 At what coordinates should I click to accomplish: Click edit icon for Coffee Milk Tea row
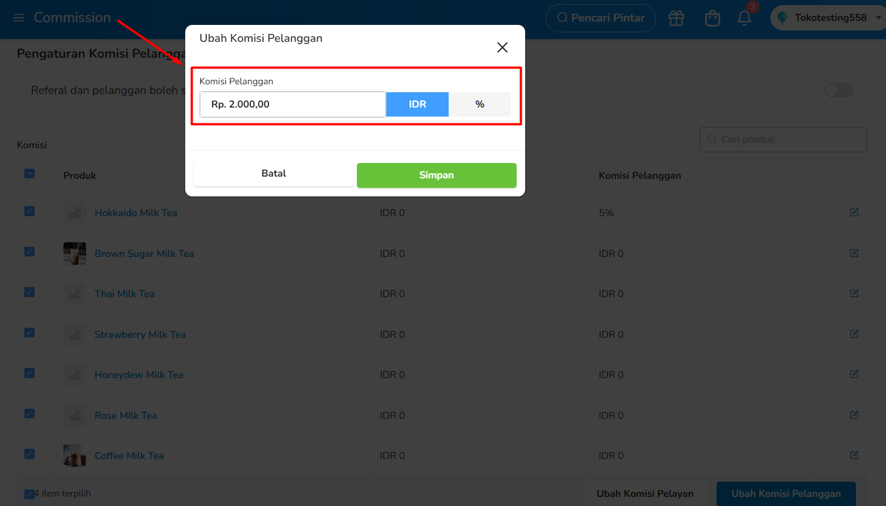[x=854, y=455]
